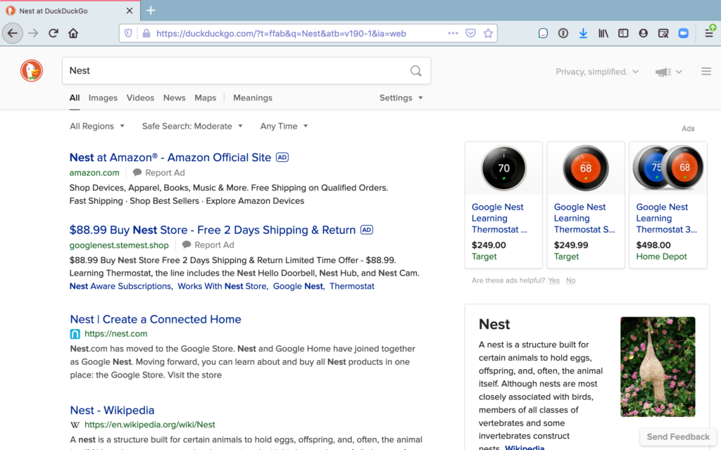Open the Wikipedia link in Nest infobox
Viewport: 721px width, 450px height.
coord(525,447)
